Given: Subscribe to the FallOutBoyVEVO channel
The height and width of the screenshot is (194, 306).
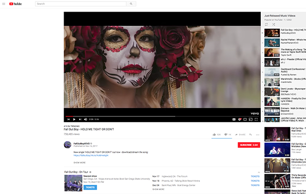Looking at the screenshot, I should point(248,145).
